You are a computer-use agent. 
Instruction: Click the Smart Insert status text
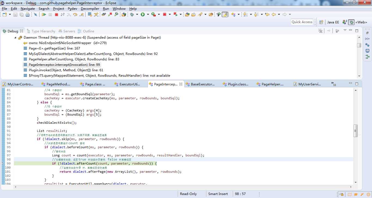tap(218, 194)
